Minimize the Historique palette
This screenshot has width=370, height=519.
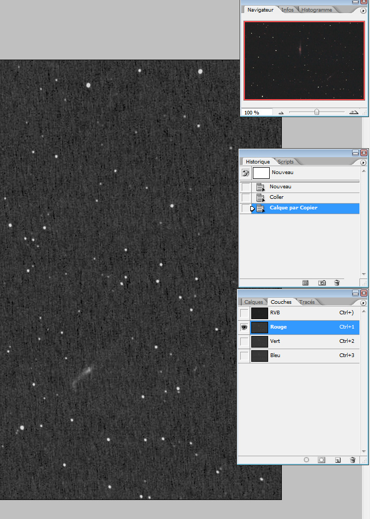tap(355, 152)
